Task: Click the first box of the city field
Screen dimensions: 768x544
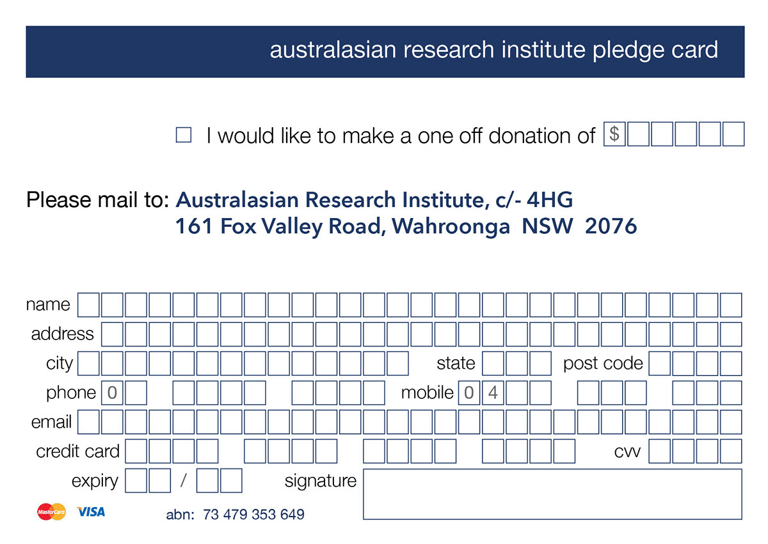Action: [88, 363]
